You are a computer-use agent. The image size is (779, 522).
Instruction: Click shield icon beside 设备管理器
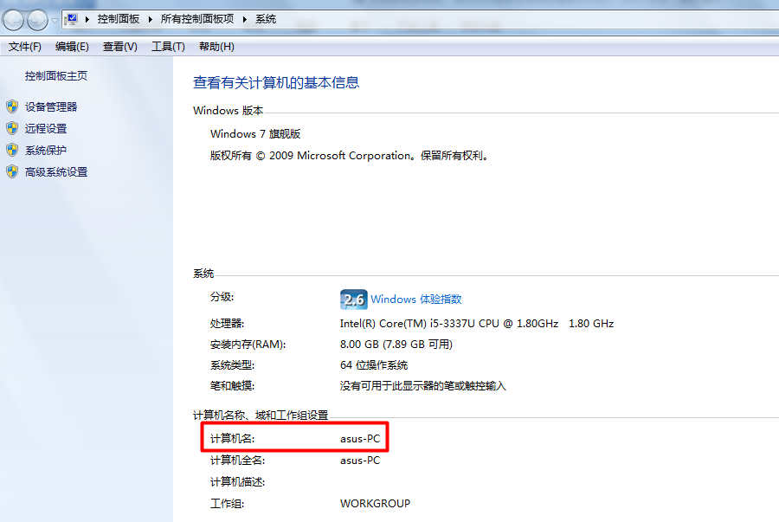12,106
